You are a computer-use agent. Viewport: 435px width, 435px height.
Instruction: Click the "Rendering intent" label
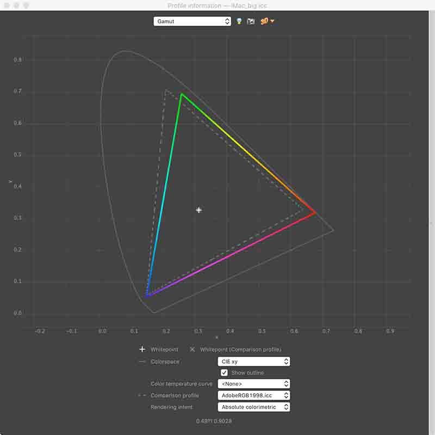(x=172, y=407)
